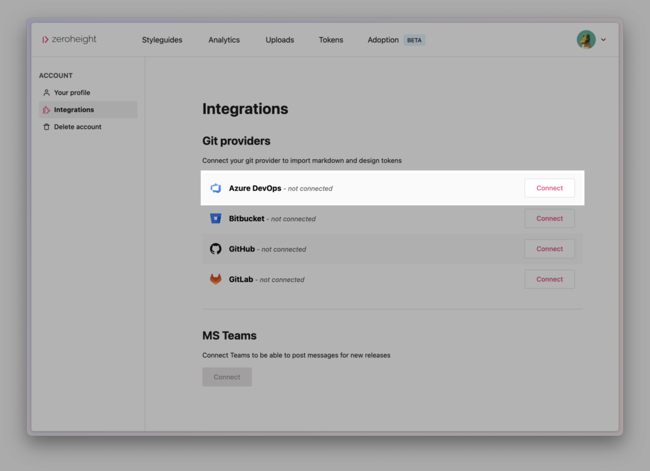Screen dimensions: 650x471
Task: Click Bitbucket's 'not connected' status
Action: coord(293,219)
